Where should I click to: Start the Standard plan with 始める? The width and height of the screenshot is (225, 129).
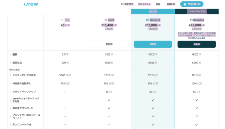pos(153,44)
